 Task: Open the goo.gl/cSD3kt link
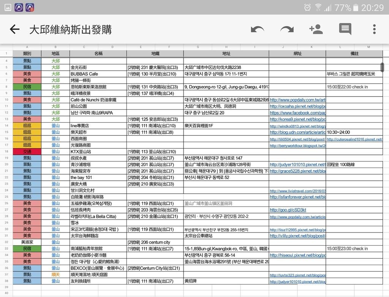click(x=288, y=210)
